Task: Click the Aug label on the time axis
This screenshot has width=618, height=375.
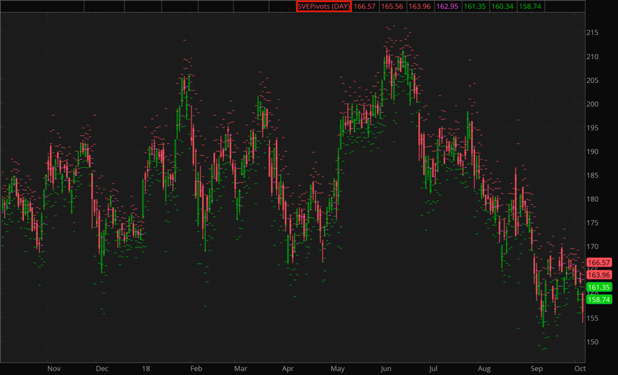Action: (485, 368)
